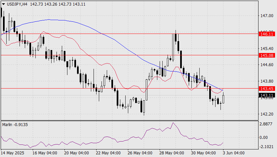Select the Marlin scale value 0.00
The image size is (277, 157).
click(x=263, y=138)
